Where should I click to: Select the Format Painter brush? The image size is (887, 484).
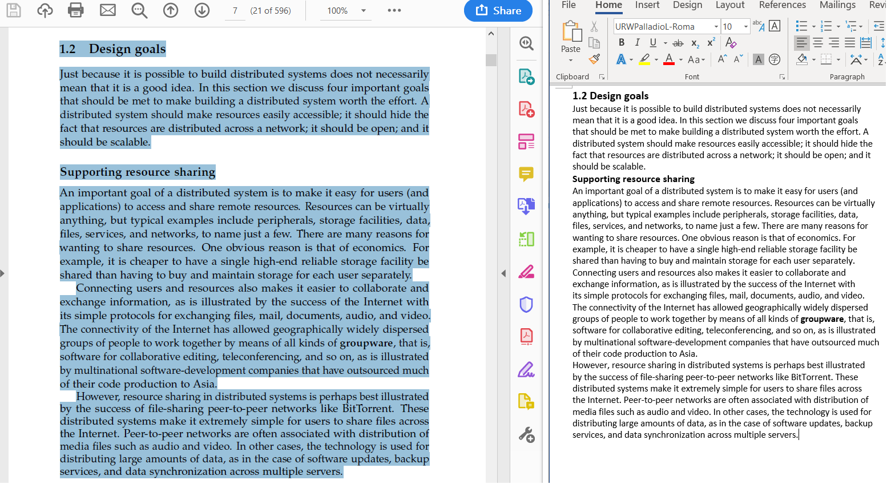[594, 59]
